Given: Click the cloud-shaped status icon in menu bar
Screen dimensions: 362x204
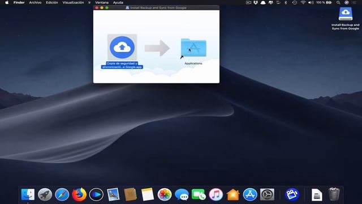Looking at the screenshot, I should pyautogui.click(x=263, y=2).
